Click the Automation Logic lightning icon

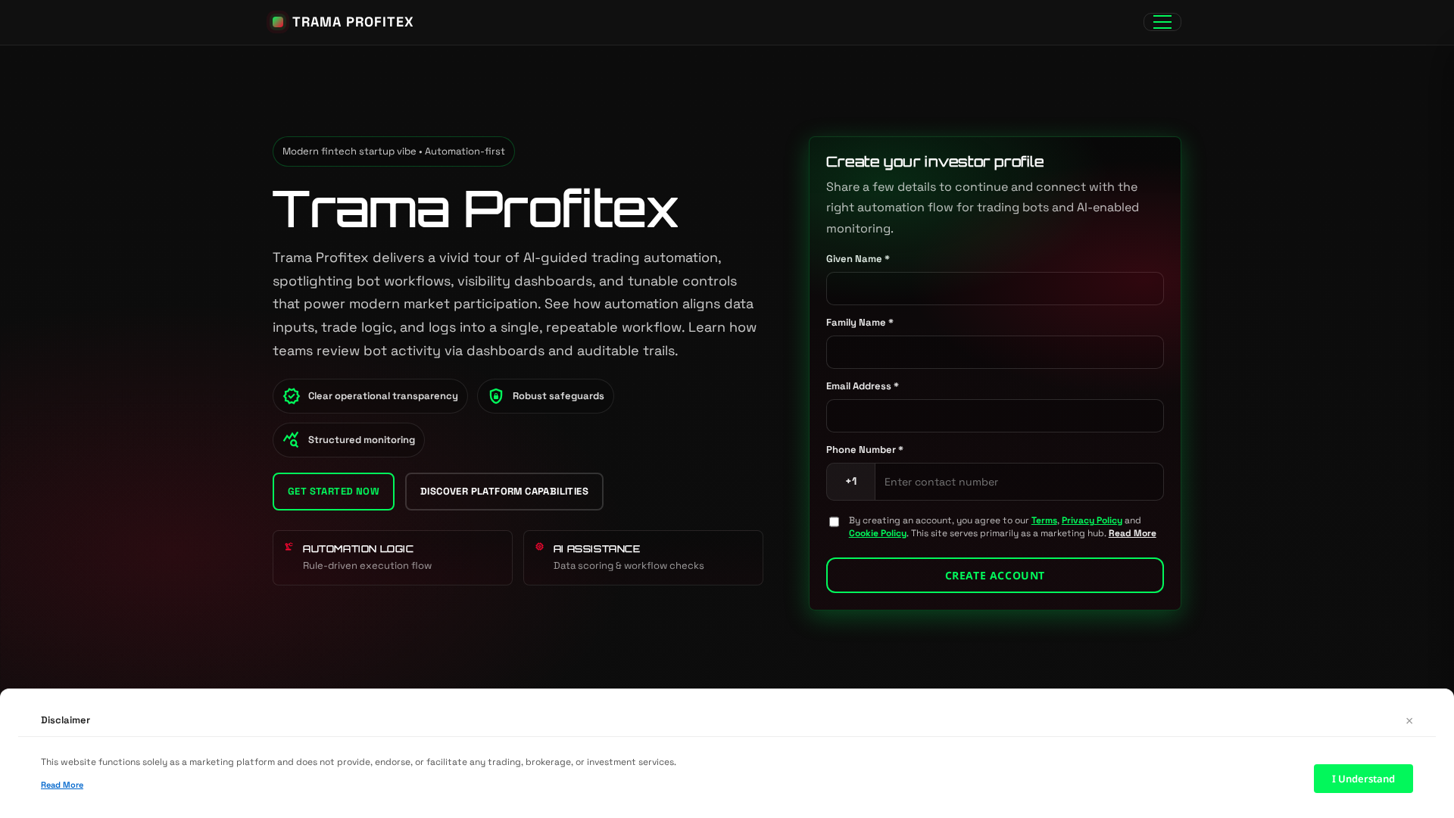point(289,547)
